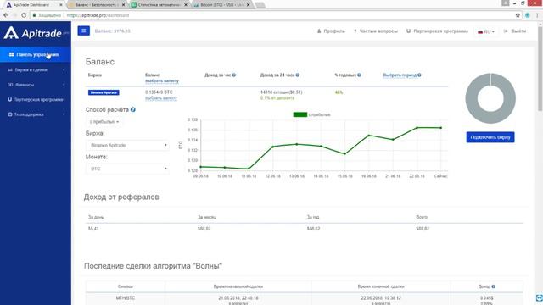The width and height of the screenshot is (543, 305).
Task: Open the с прибылью calculation method dropdown
Action: tap(104, 122)
